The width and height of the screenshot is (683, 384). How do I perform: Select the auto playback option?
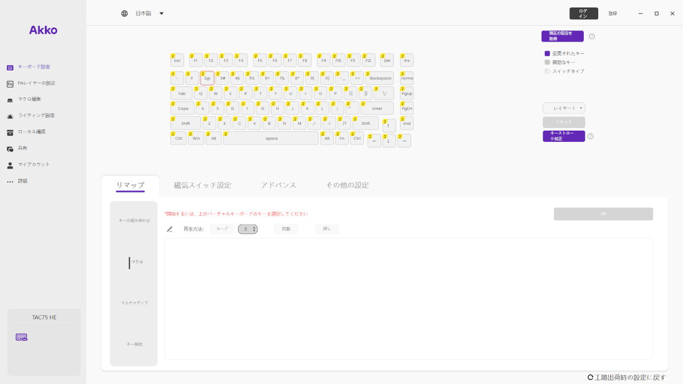[x=286, y=229]
